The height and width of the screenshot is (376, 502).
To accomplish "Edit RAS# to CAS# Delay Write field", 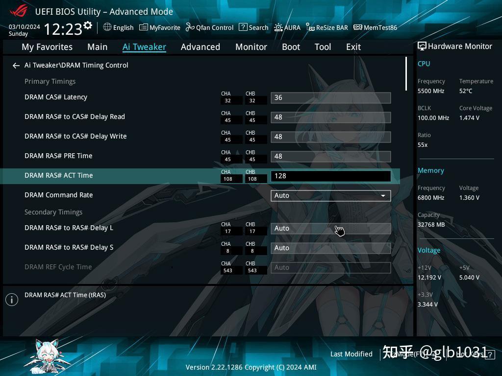I will (x=331, y=137).
